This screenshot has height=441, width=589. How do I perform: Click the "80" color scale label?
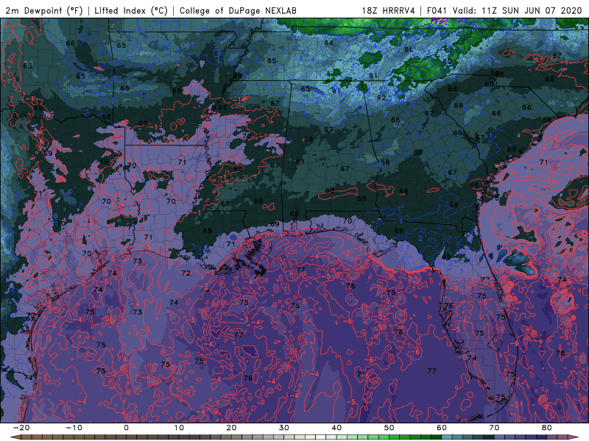(547, 428)
